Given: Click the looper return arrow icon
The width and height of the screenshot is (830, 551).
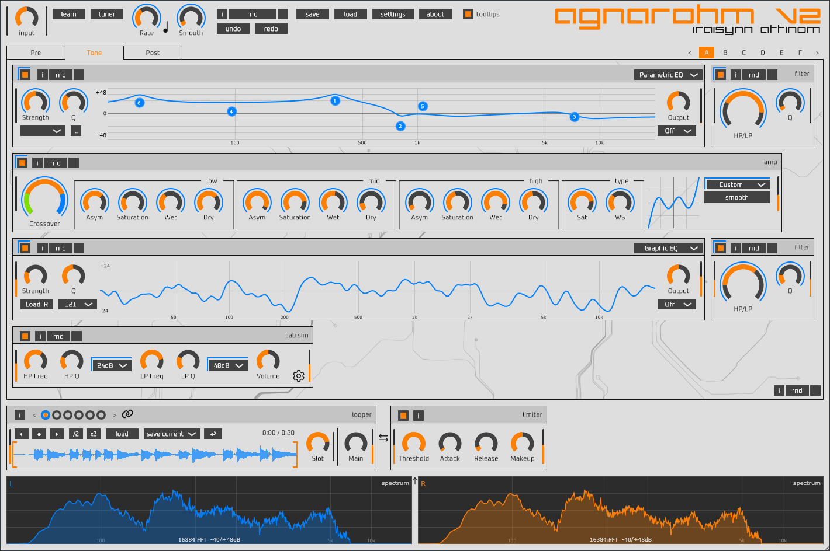Looking at the screenshot, I should click(213, 434).
